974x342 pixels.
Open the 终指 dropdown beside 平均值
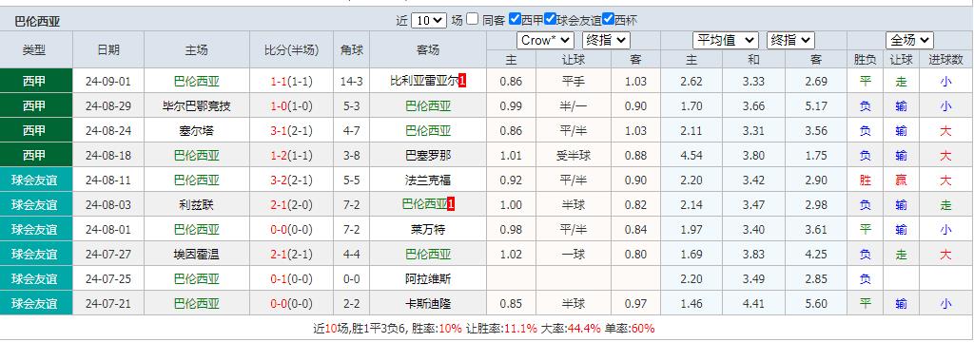click(x=790, y=41)
